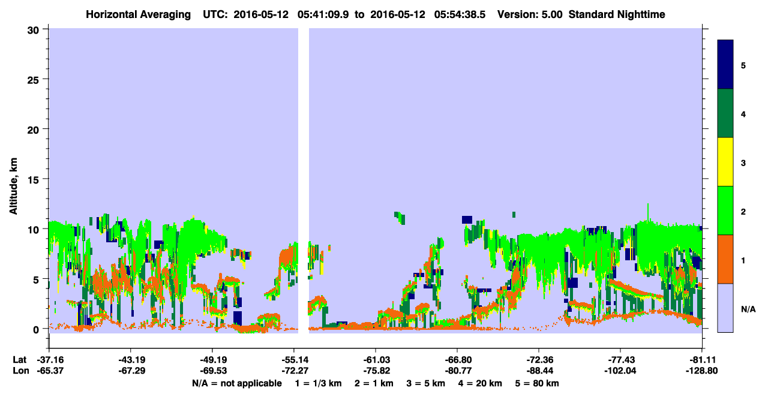
Task: Click the 'Lat' row label
Action: point(20,360)
